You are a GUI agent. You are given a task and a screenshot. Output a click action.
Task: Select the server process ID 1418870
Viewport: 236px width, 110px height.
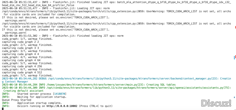point(60,94)
